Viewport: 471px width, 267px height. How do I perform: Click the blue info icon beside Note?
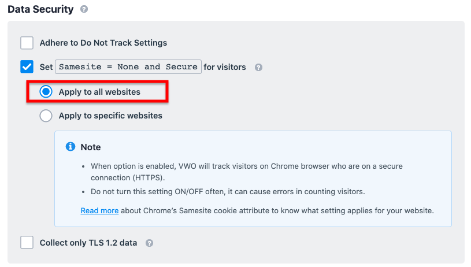click(71, 147)
